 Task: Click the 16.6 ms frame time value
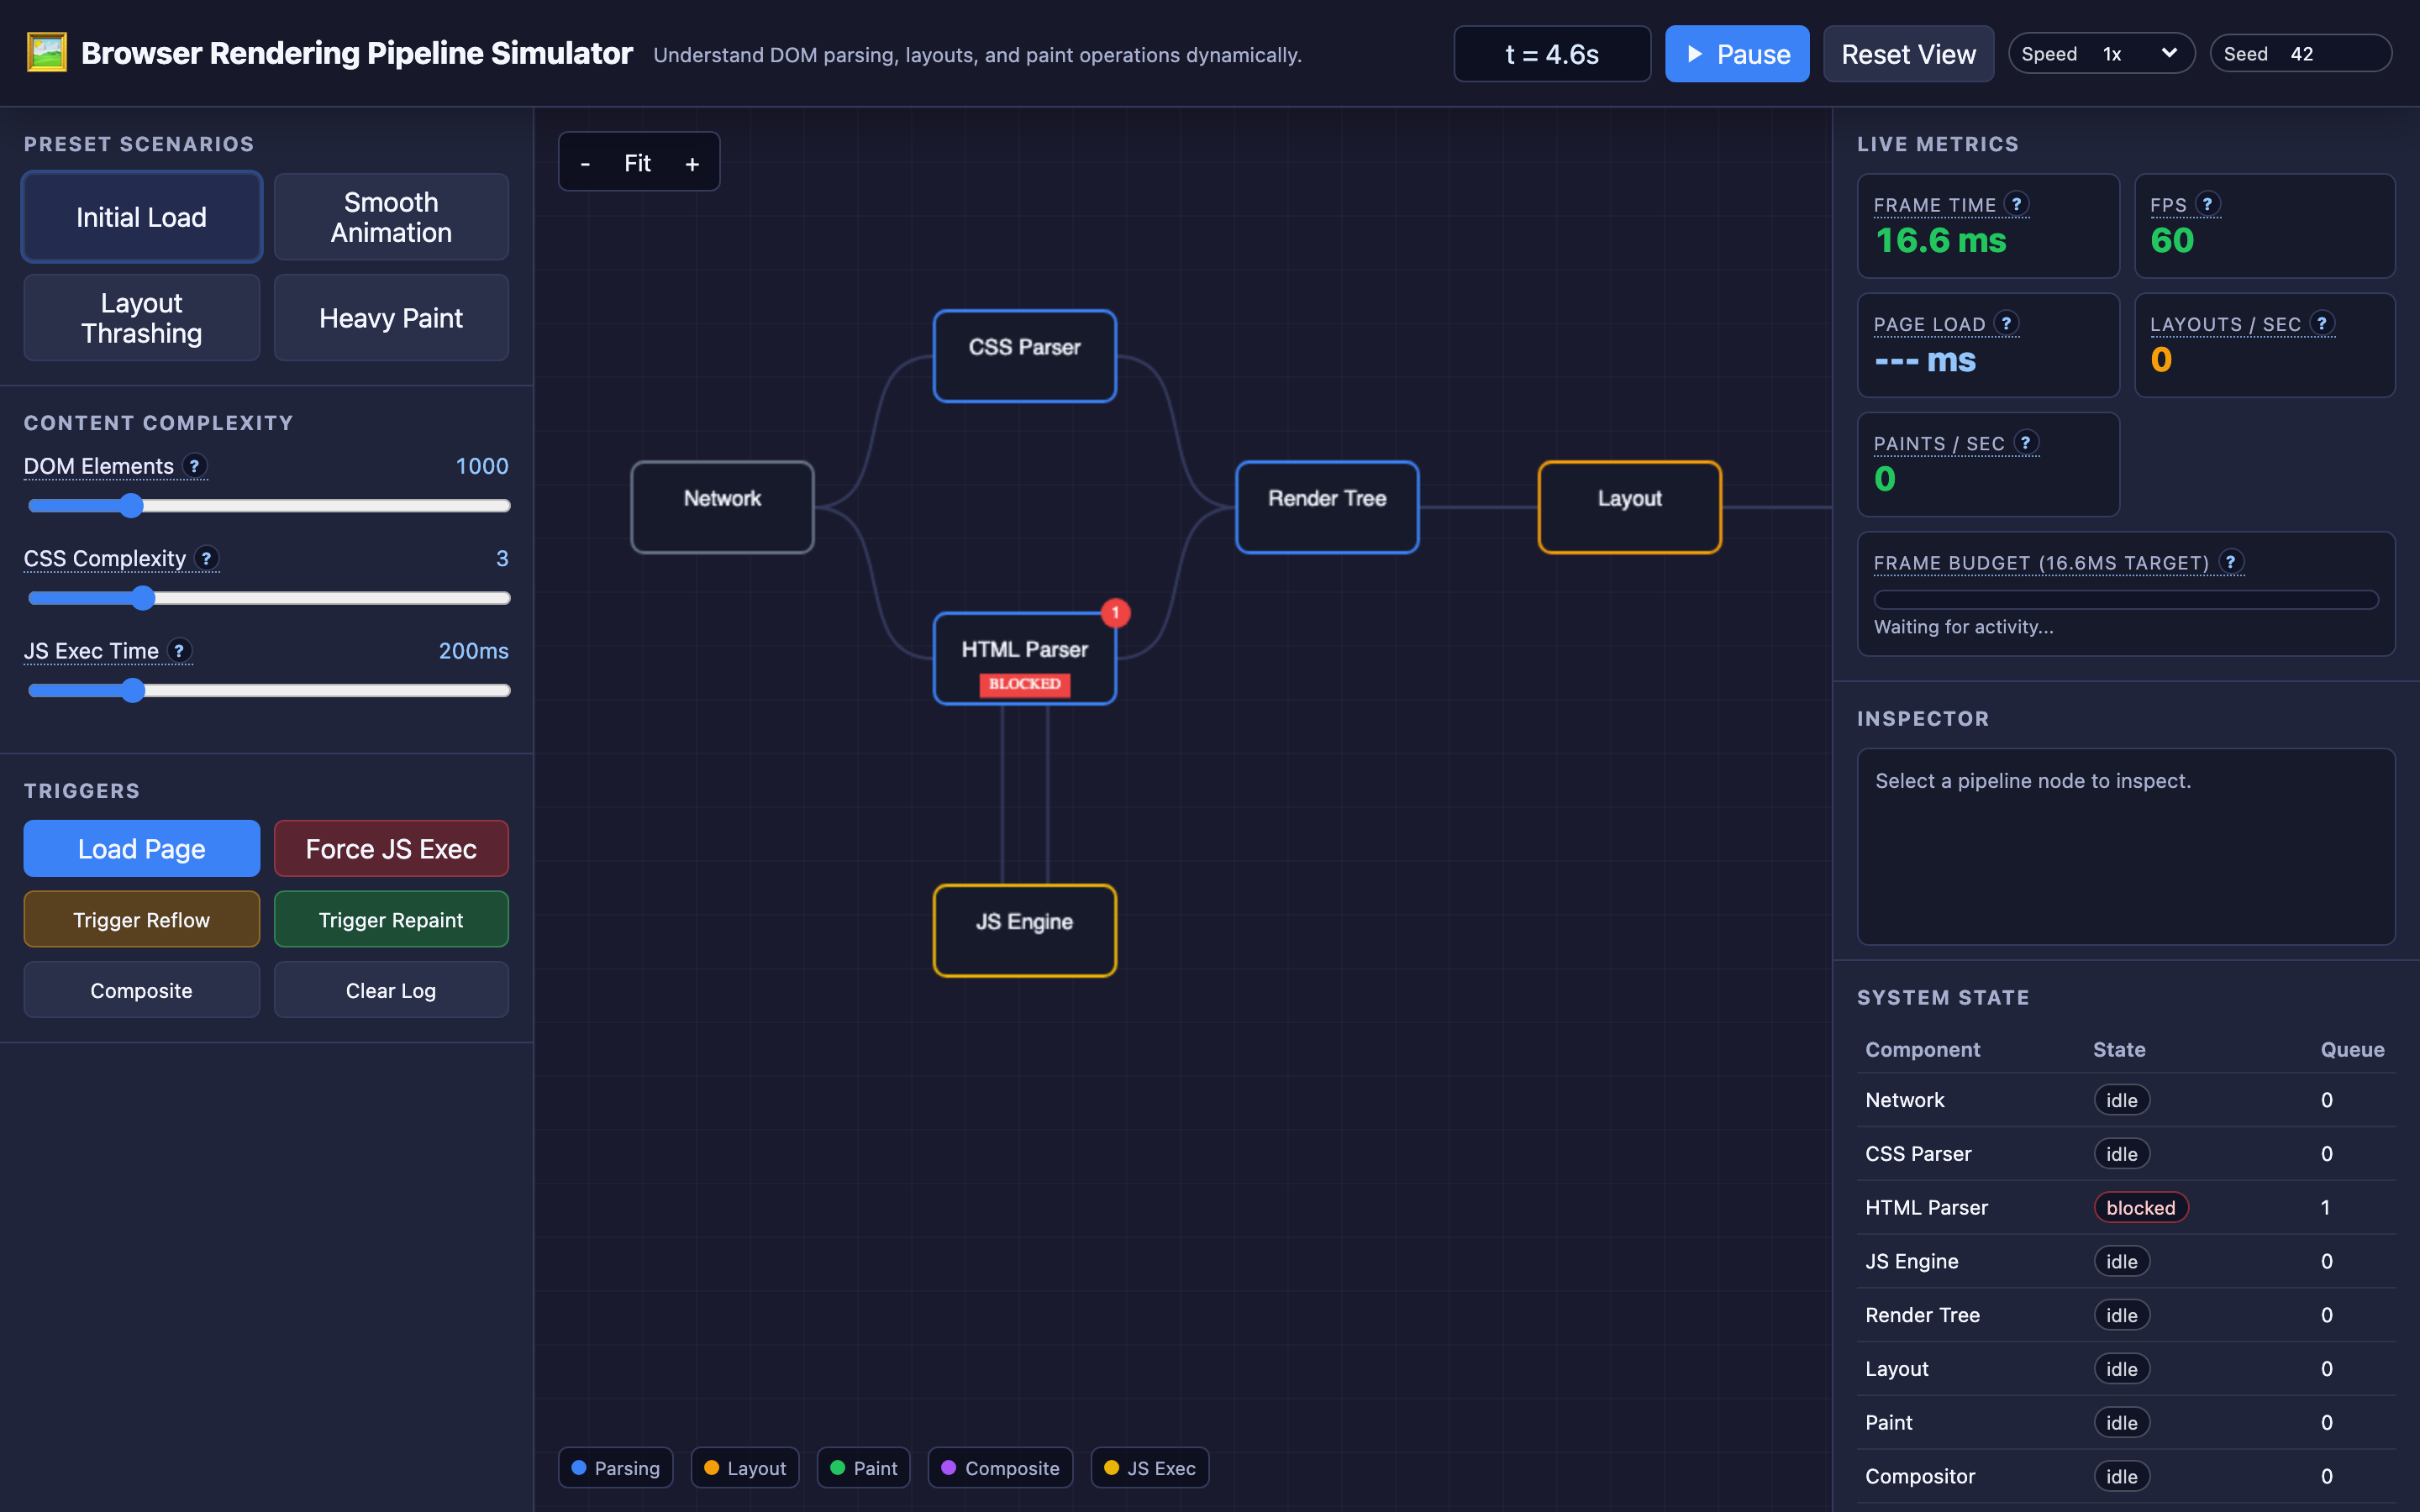pyautogui.click(x=1940, y=240)
